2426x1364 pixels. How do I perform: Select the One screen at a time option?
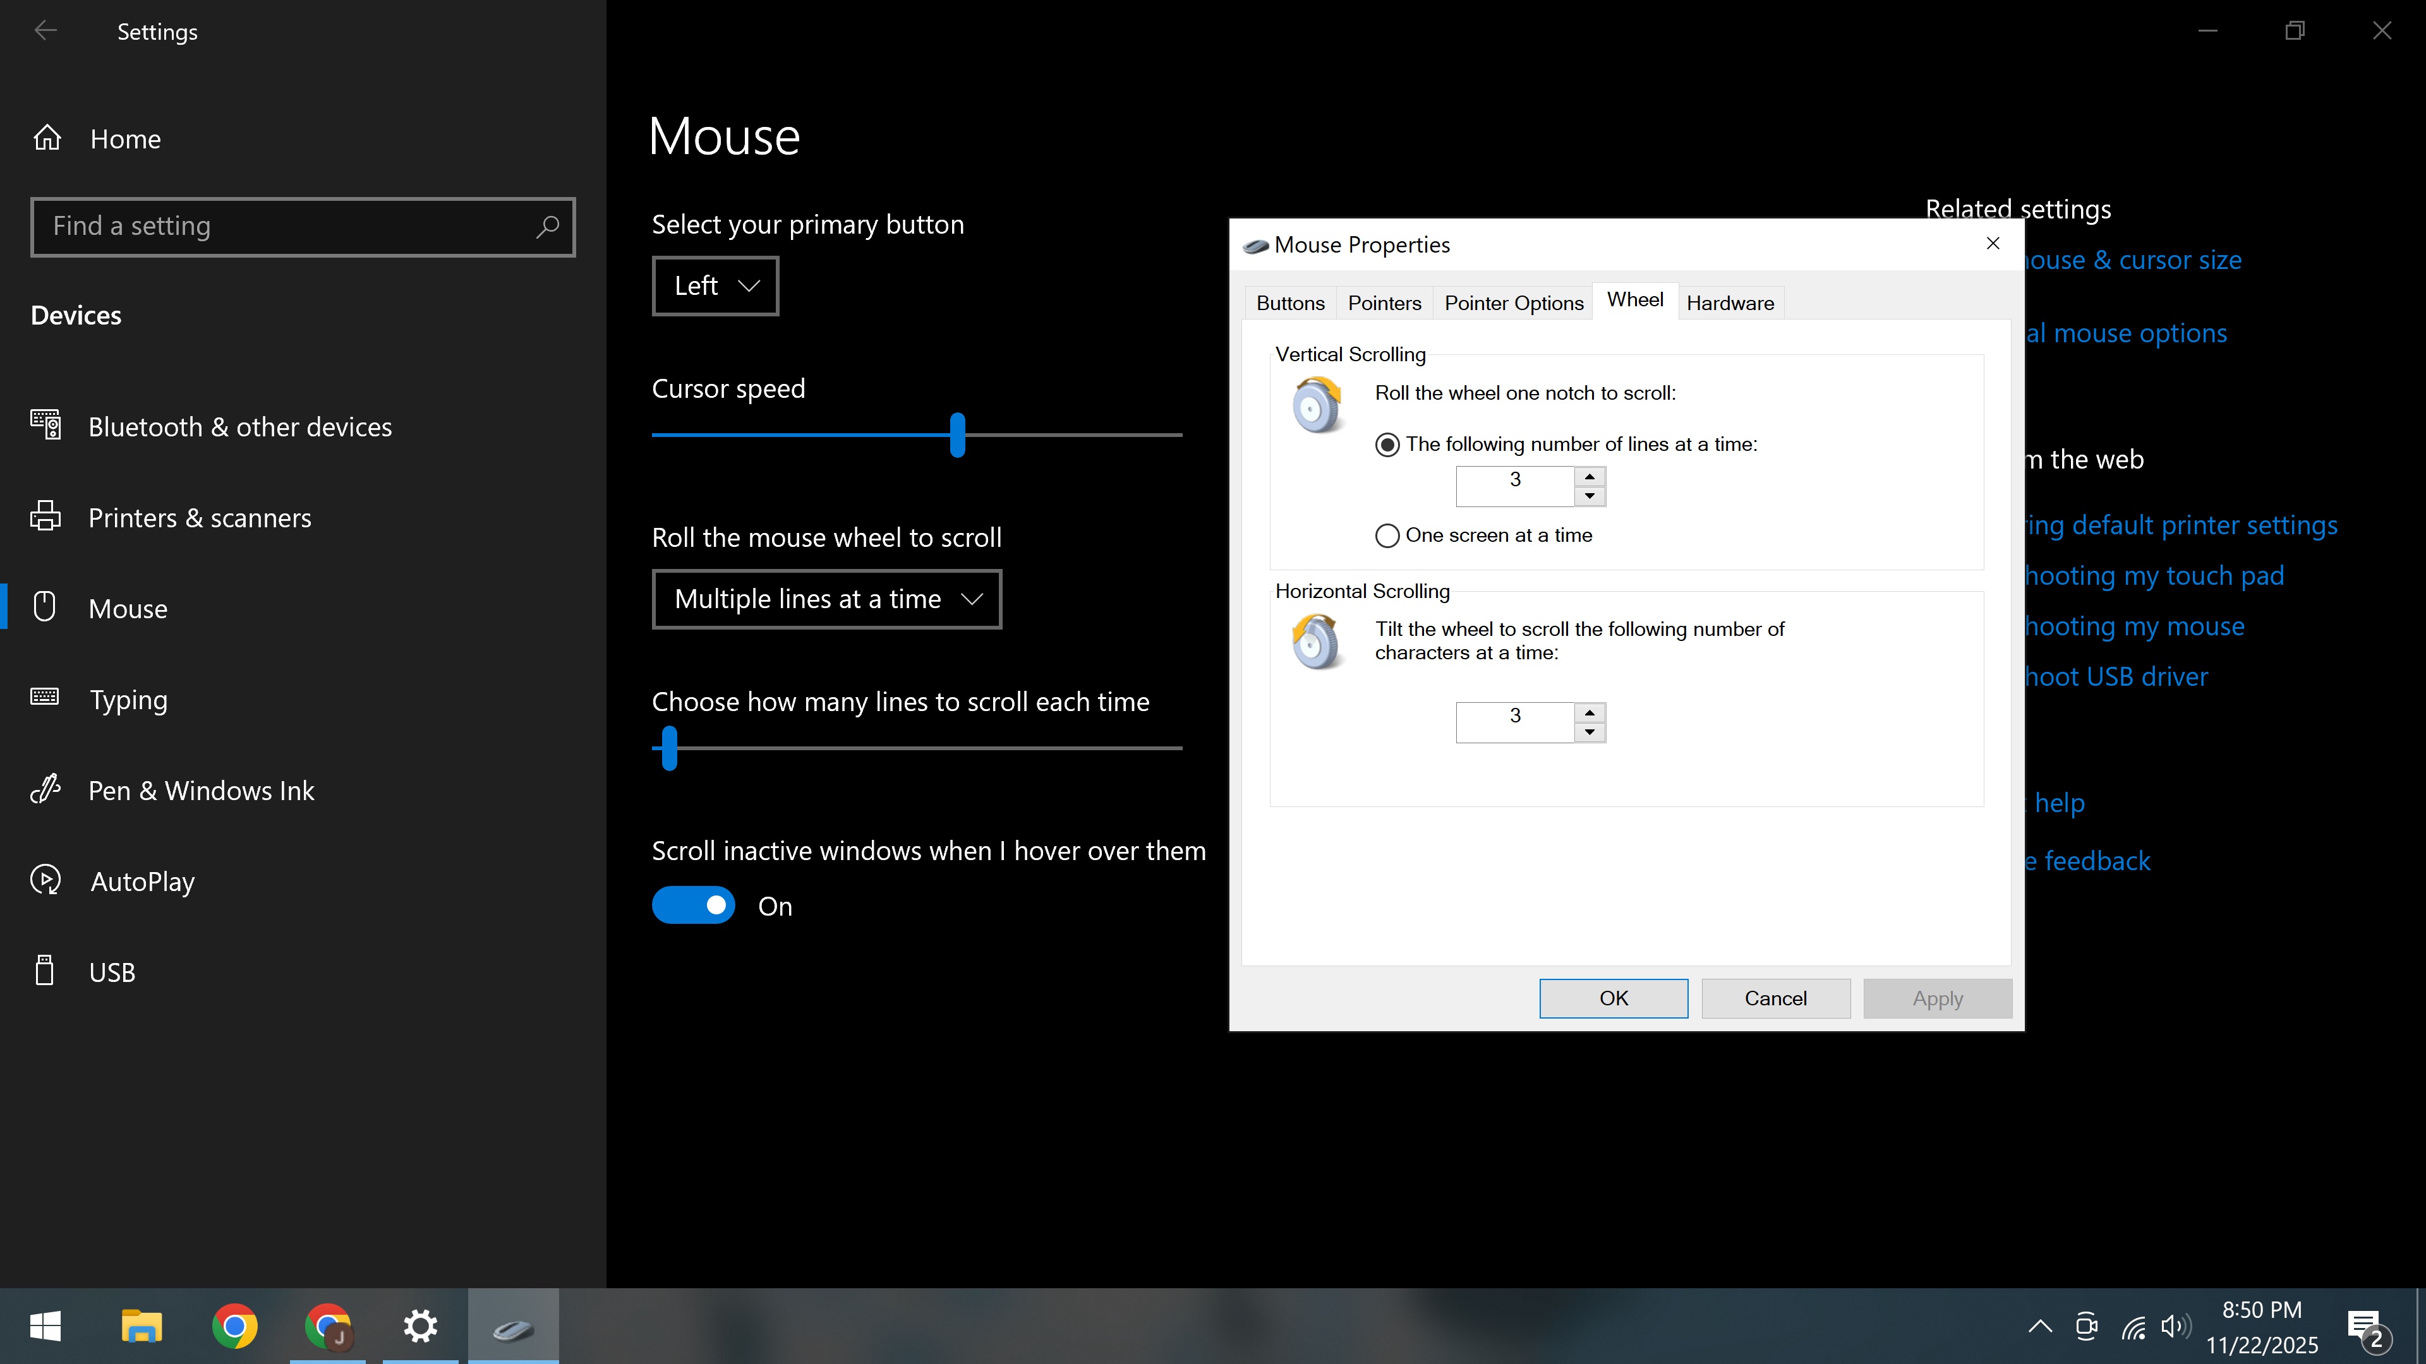click(1387, 535)
